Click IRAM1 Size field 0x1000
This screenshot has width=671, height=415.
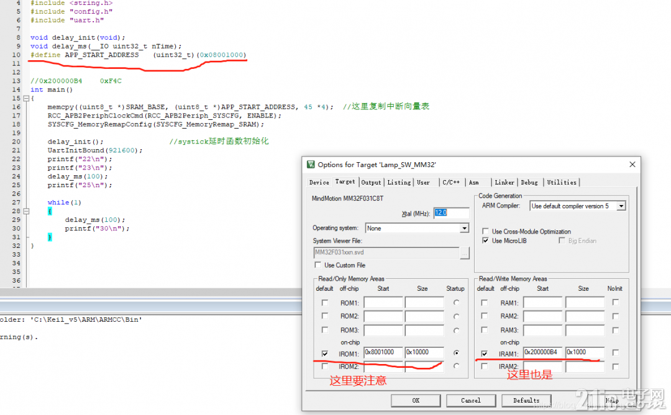click(x=585, y=352)
